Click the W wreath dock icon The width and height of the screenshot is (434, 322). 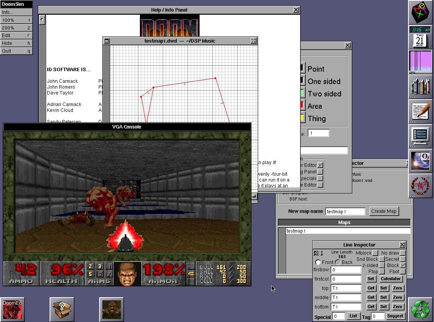pos(420,185)
